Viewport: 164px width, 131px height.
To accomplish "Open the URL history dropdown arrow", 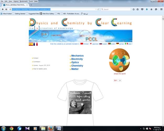I will tap(96, 9).
